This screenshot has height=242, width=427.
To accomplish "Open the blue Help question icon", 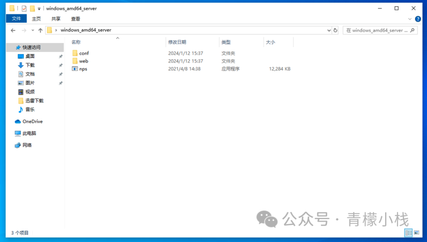I will point(418,19).
